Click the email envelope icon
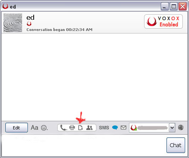This screenshot has height=158, width=189. pos(124,127)
